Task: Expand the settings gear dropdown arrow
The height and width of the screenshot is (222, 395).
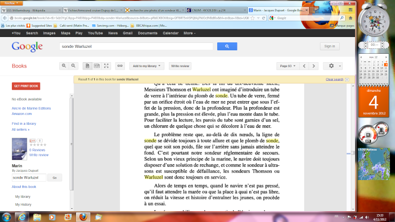Action: tap(340, 66)
